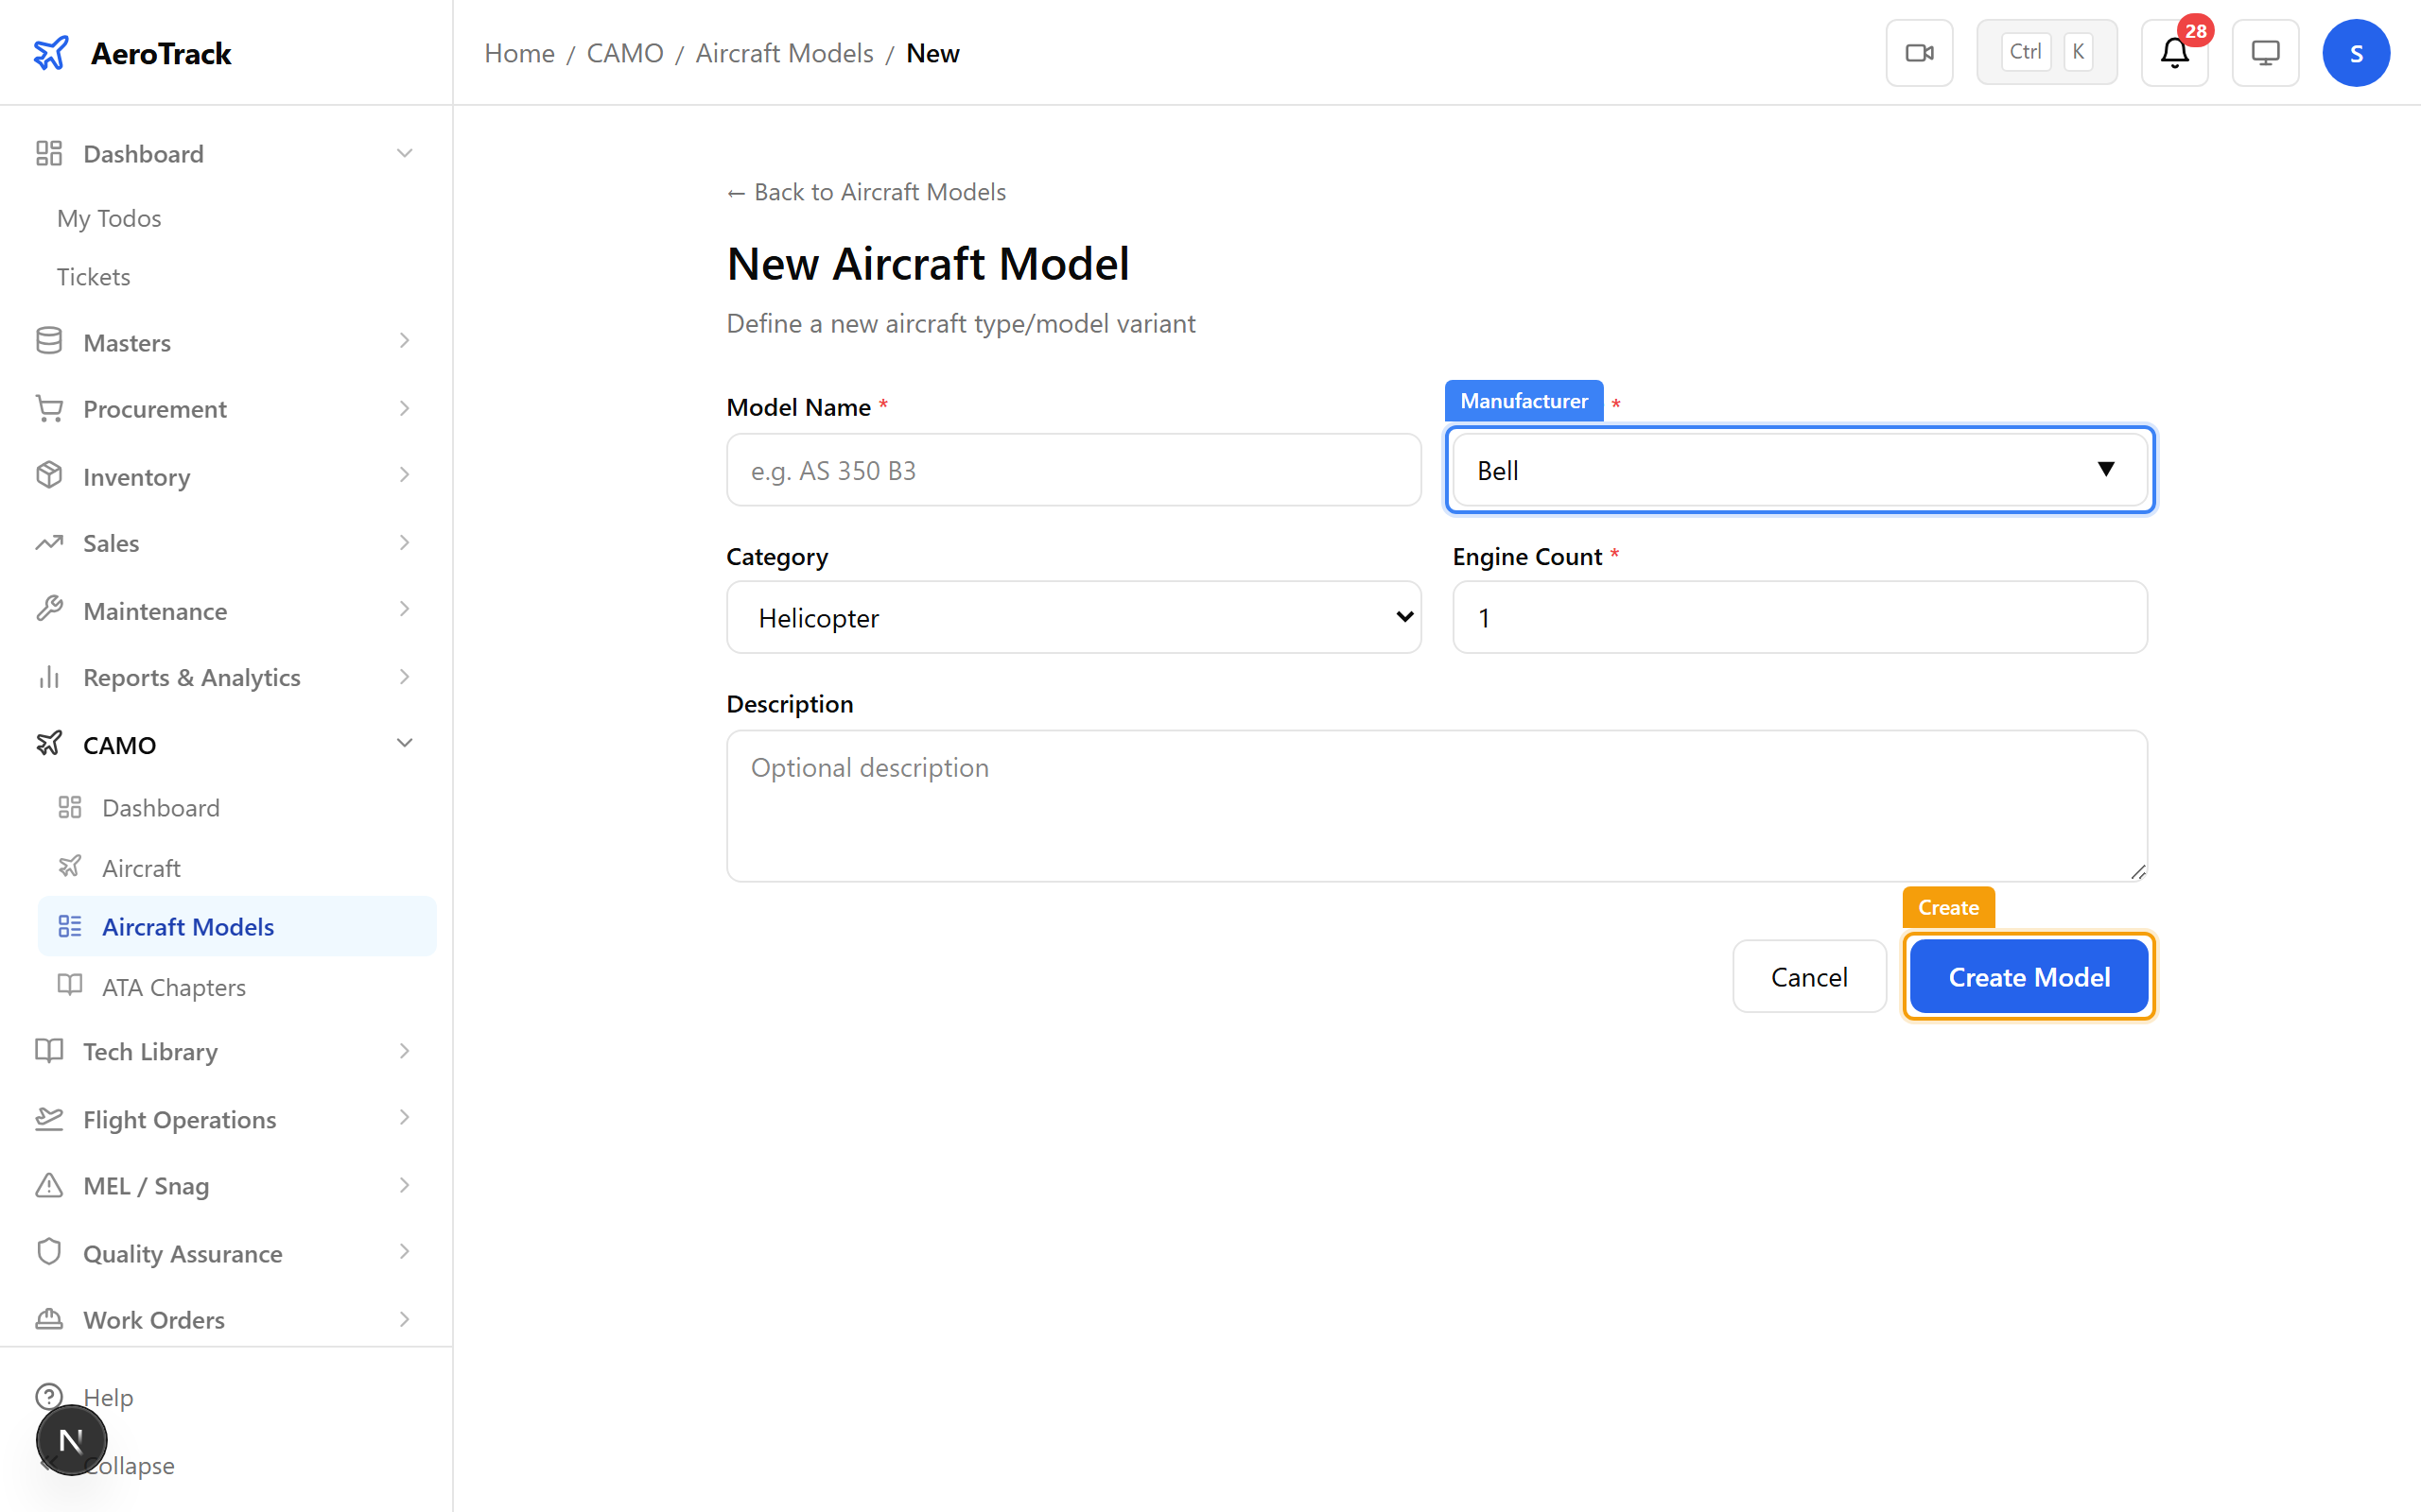Select the Inventory icon in sidebar
The image size is (2421, 1512).
coord(49,476)
